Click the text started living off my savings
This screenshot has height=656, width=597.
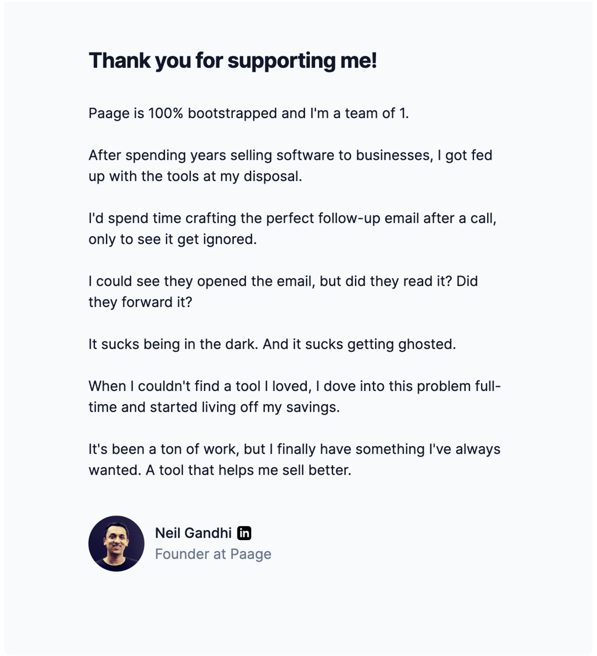[x=244, y=407]
